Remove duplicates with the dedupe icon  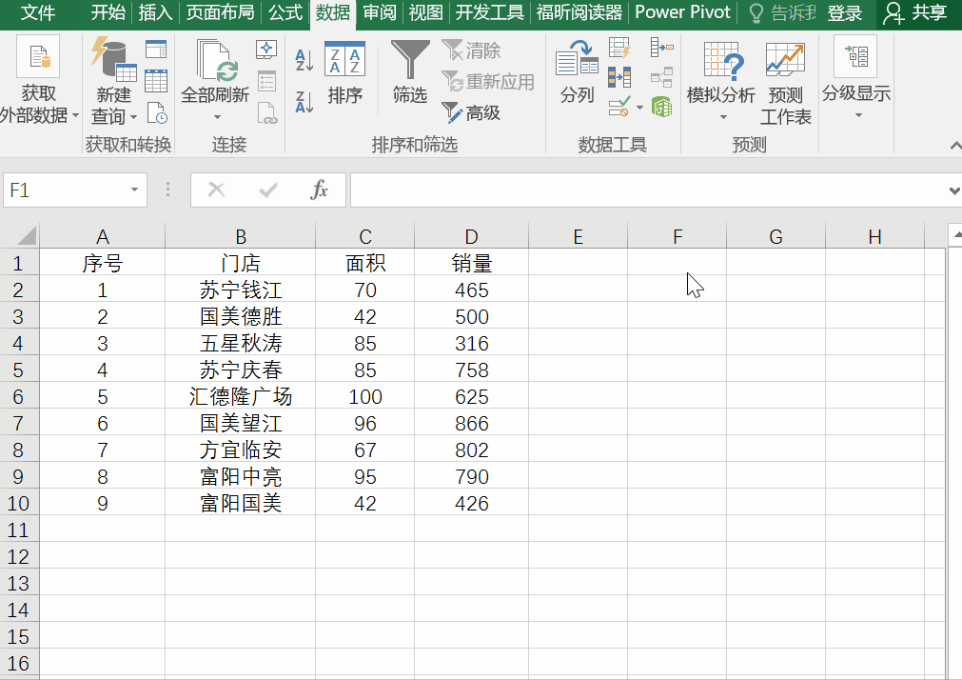point(618,78)
